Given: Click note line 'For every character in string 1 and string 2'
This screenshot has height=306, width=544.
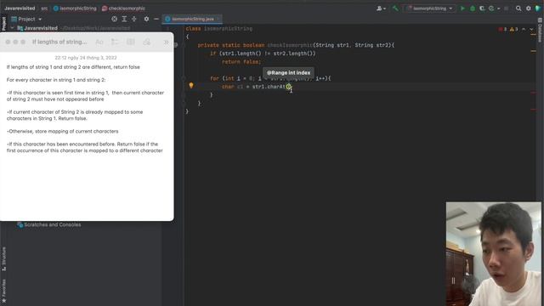Looking at the screenshot, I should pos(56,80).
